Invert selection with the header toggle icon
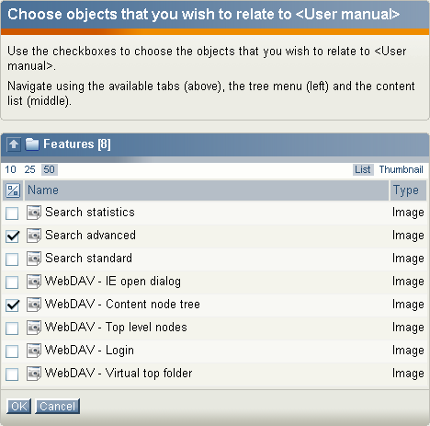 [x=13, y=190]
